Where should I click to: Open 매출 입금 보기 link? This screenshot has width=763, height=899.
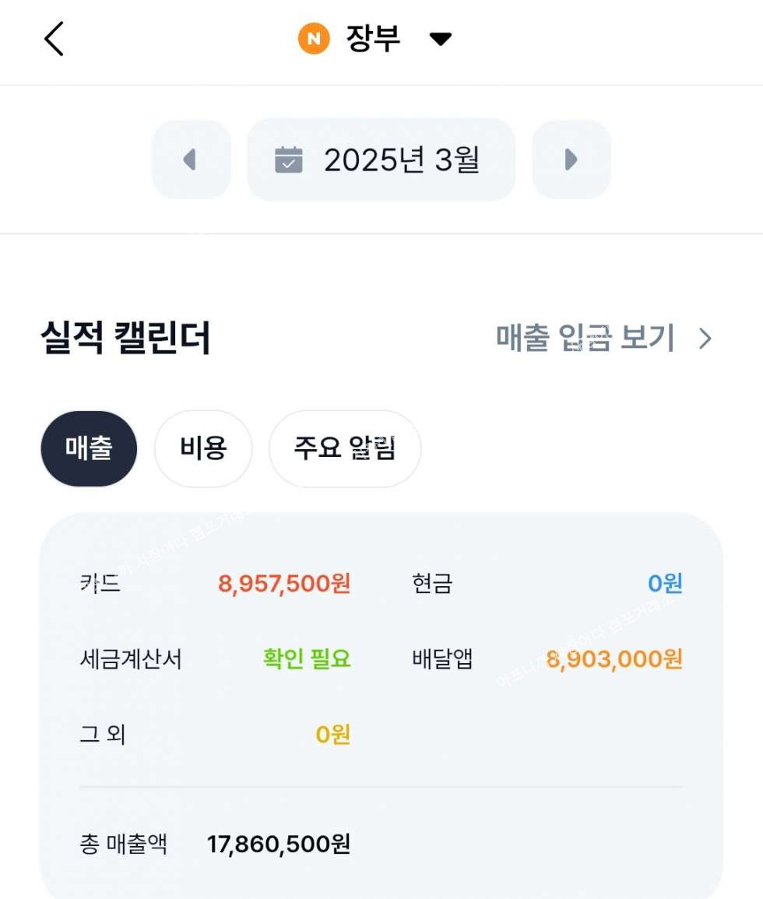pyautogui.click(x=585, y=339)
